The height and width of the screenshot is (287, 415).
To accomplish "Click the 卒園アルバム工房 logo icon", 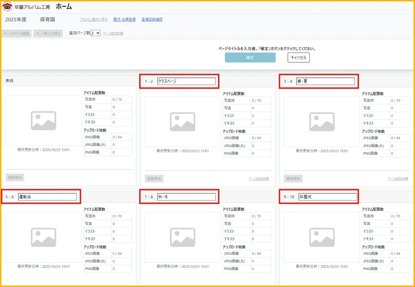I will [7, 7].
